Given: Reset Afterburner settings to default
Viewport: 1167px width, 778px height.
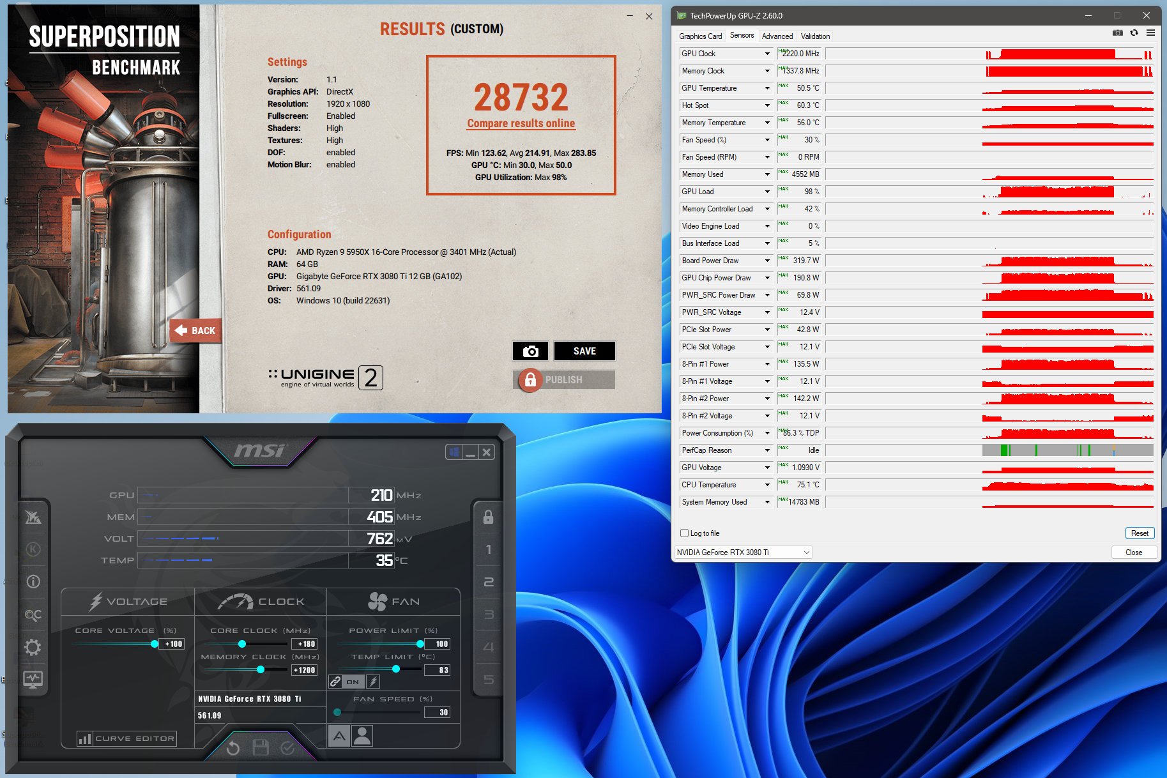Looking at the screenshot, I should coord(233,747).
